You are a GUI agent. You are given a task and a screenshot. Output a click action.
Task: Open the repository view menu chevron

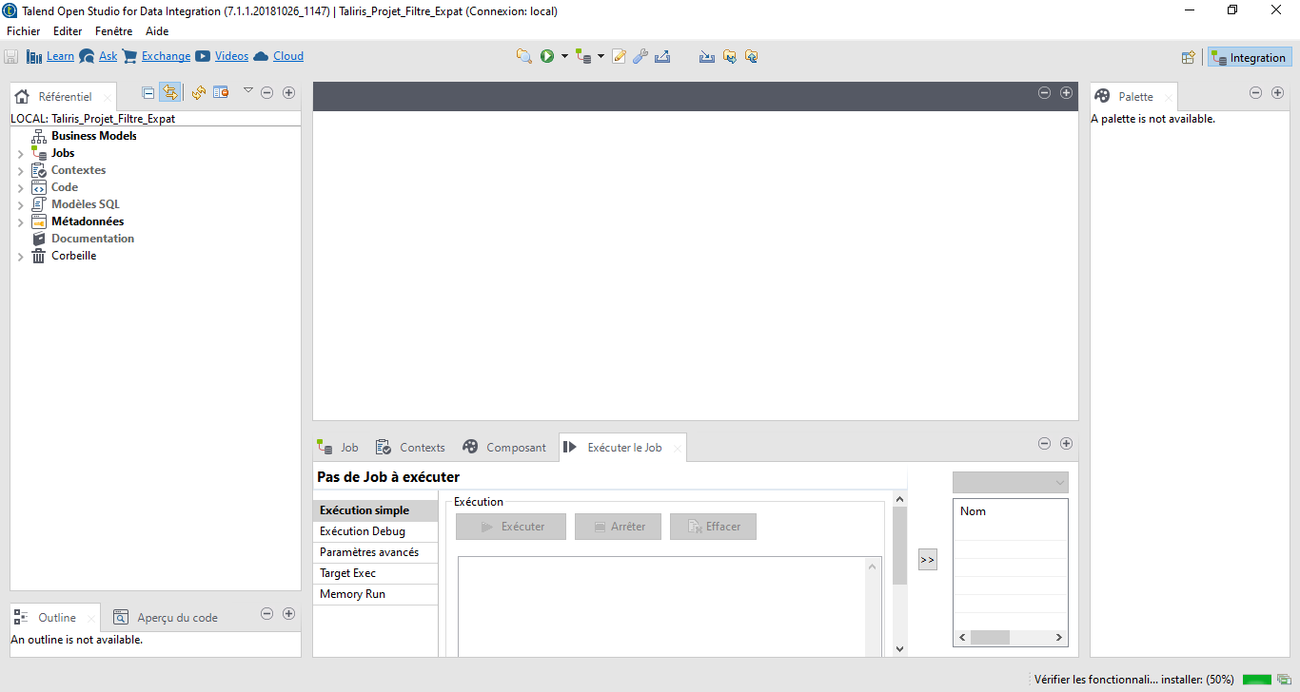pos(247,92)
